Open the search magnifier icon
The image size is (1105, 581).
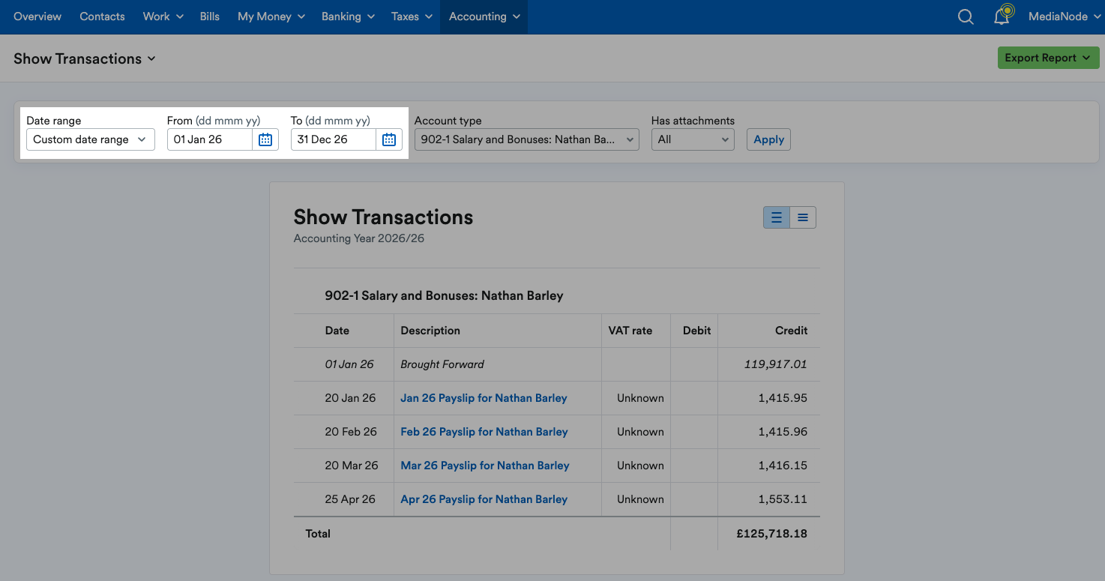click(966, 16)
